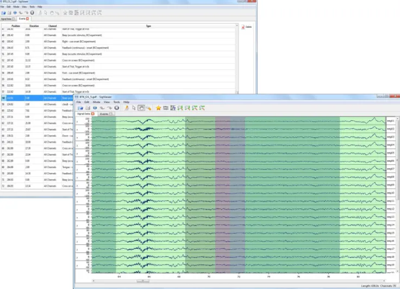The height and width of the screenshot is (289, 400).
Task: Open View menu in front SigViewer window
Action: click(x=107, y=102)
